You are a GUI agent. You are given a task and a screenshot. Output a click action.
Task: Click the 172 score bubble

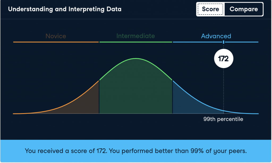coord(223,59)
